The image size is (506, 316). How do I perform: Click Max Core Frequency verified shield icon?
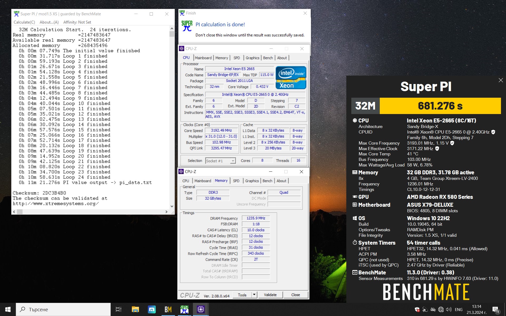[452, 143]
